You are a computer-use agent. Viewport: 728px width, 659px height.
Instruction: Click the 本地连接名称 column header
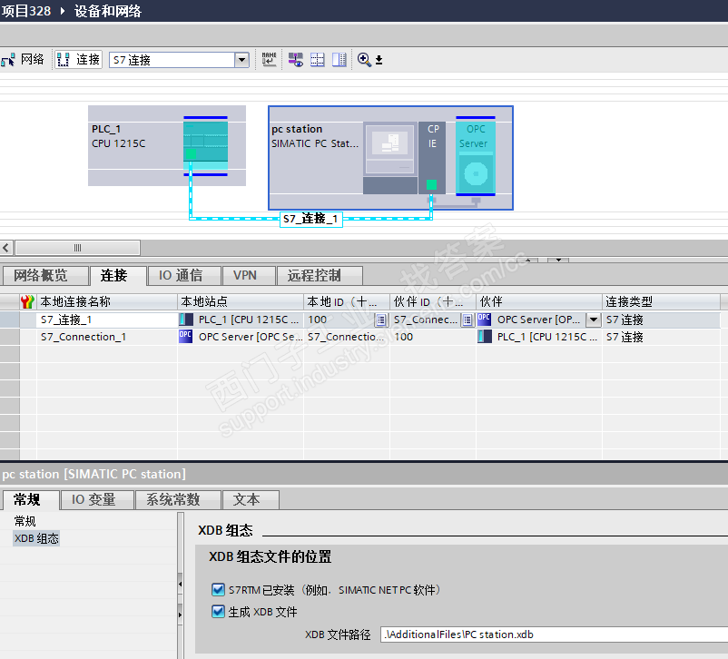107,302
